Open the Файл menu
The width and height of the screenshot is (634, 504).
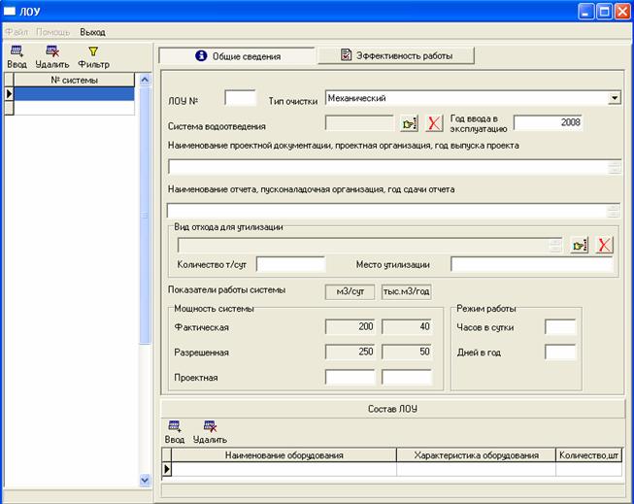click(16, 32)
